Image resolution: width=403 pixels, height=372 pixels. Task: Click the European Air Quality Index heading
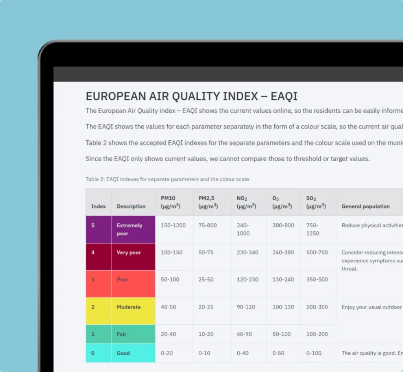coord(192,96)
